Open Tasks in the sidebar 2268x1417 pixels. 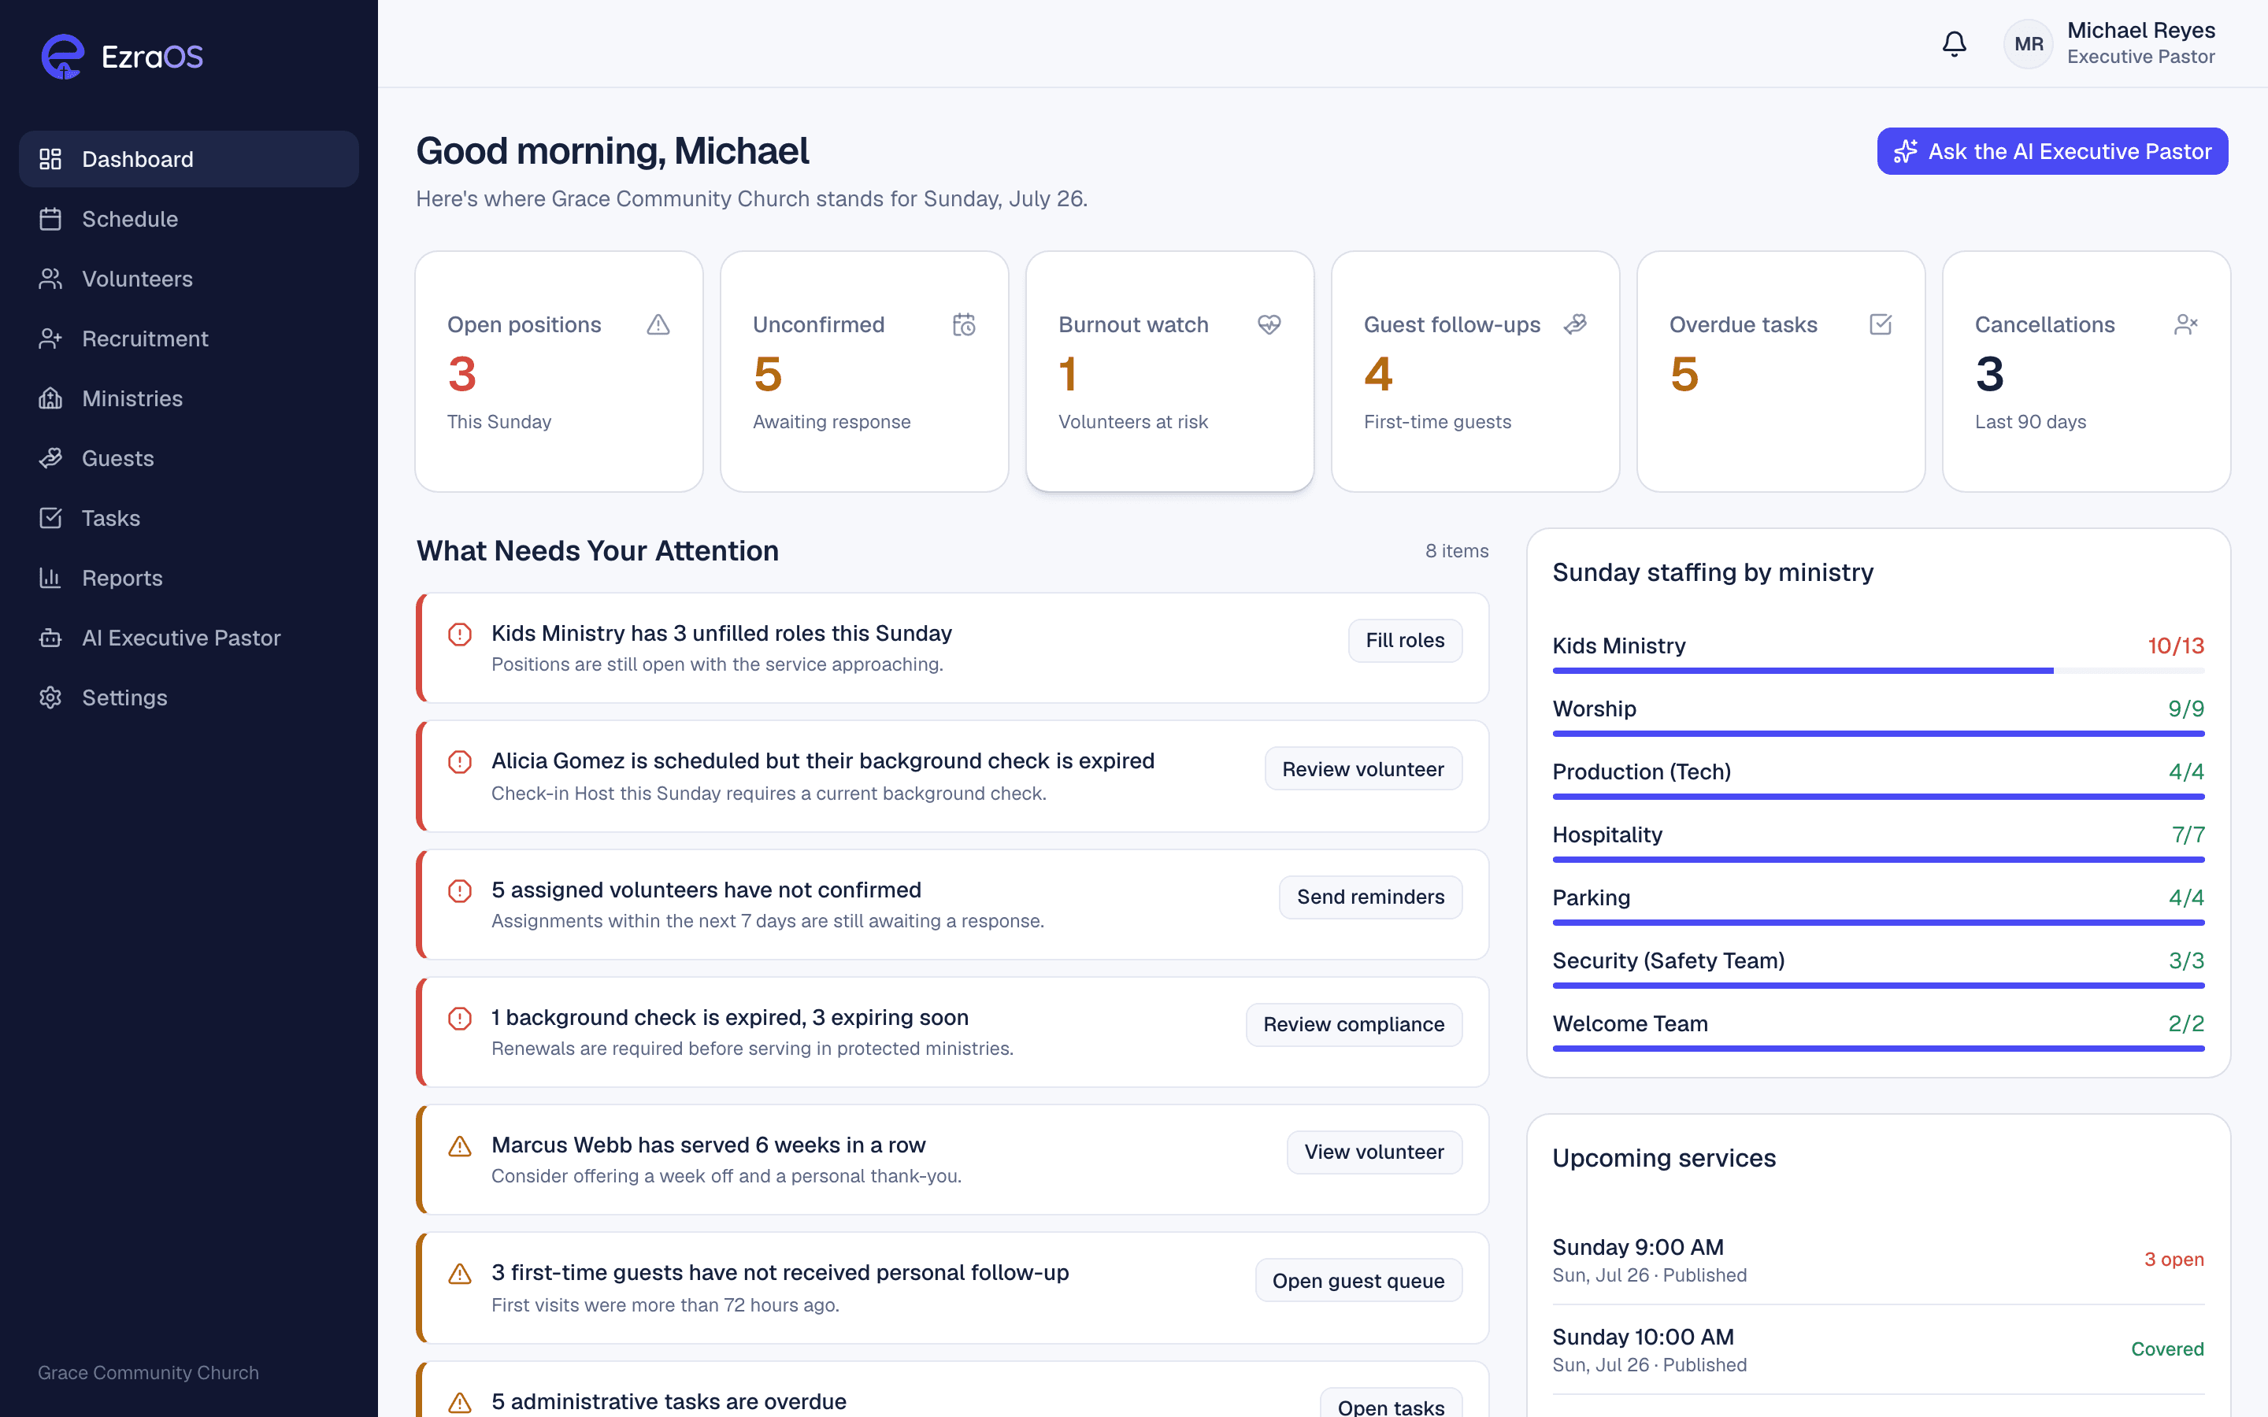pyautogui.click(x=188, y=518)
